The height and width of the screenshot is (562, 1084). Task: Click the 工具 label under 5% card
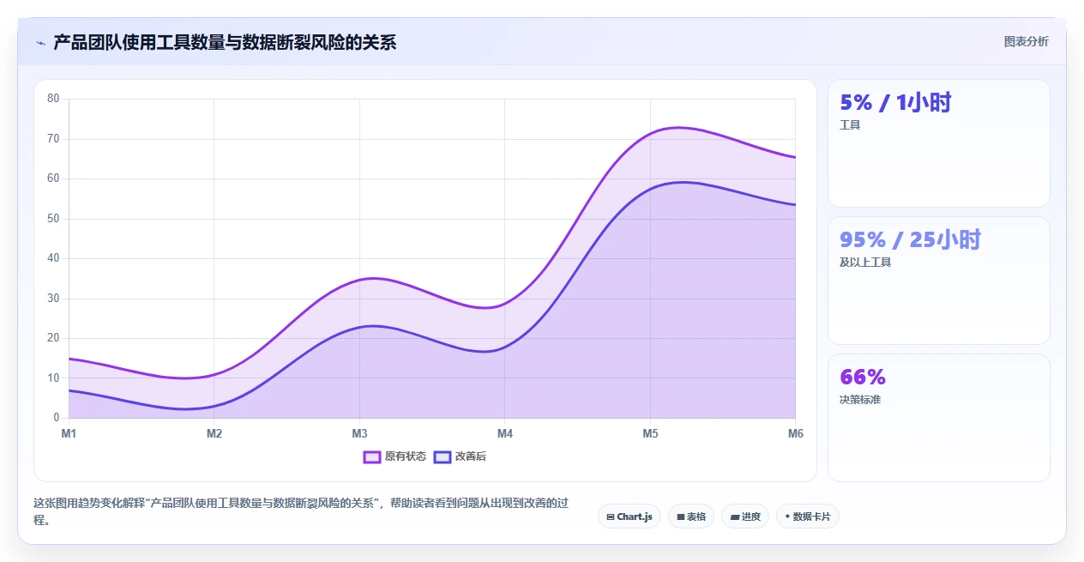click(850, 125)
